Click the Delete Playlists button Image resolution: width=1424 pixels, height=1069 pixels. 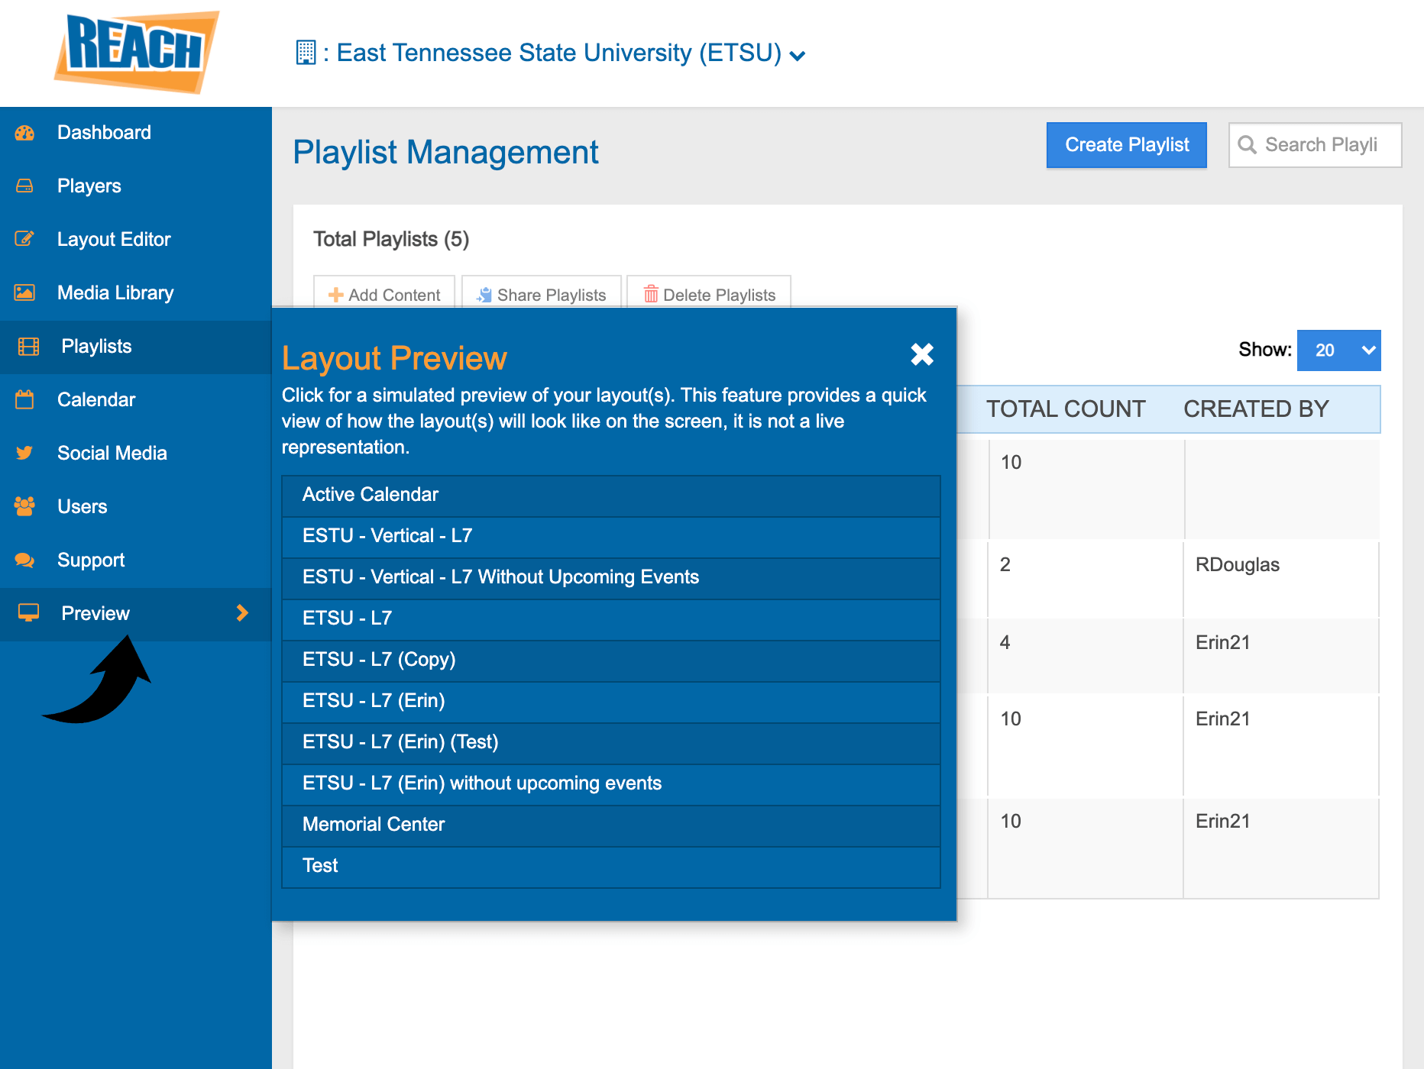click(x=709, y=295)
